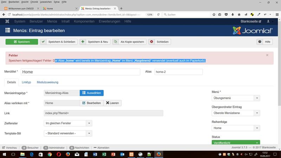
Task: Click the Schließen button
Action: point(159,42)
